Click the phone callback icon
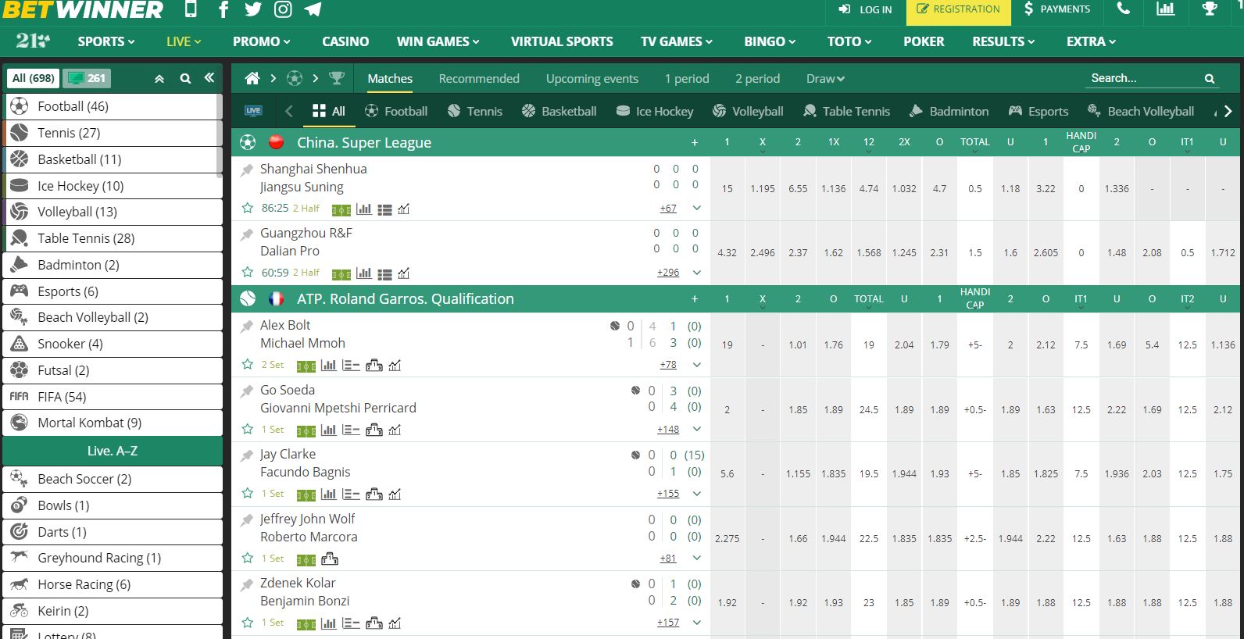Viewport: 1244px width, 639px height. point(1123,9)
